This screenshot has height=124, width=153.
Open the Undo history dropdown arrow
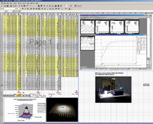[32, 6]
